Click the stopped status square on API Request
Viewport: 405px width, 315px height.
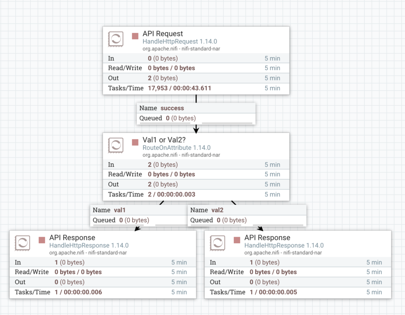point(135,36)
